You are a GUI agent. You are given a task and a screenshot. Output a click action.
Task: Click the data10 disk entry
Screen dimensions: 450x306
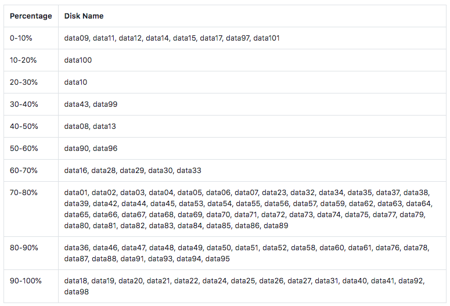point(75,82)
